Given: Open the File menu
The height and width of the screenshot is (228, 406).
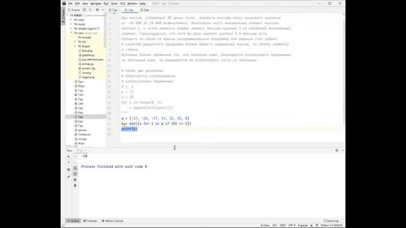Looking at the screenshot, I should [x=70, y=4].
